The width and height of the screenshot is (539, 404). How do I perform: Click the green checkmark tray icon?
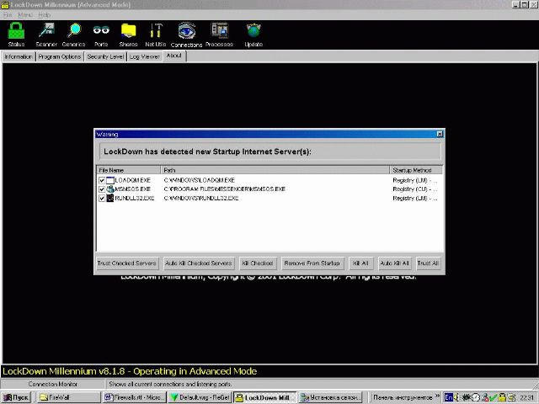pyautogui.click(x=494, y=397)
